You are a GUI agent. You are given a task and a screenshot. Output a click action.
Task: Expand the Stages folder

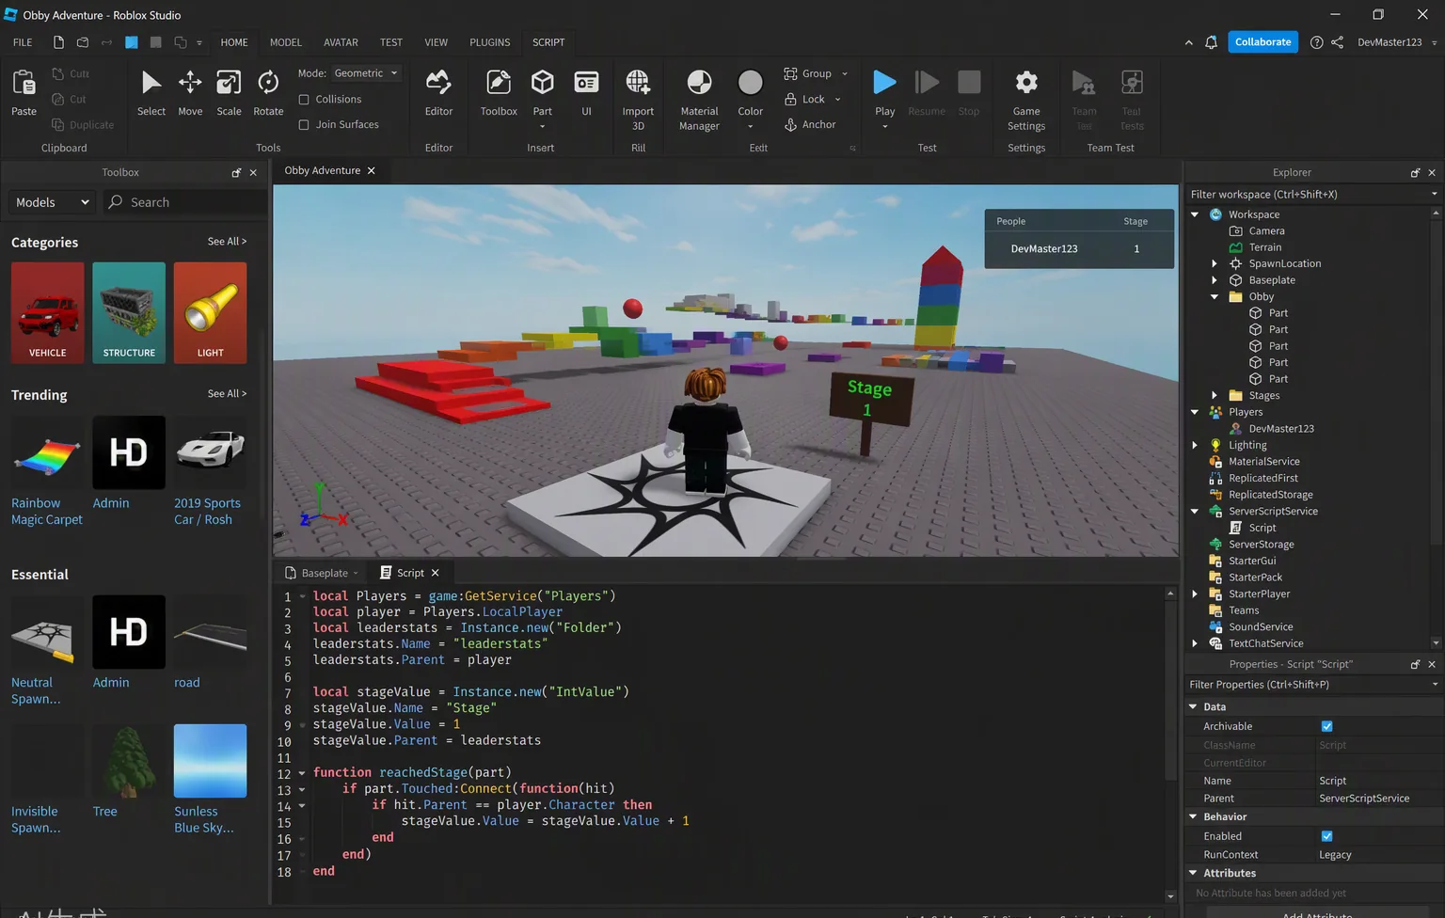pos(1215,395)
